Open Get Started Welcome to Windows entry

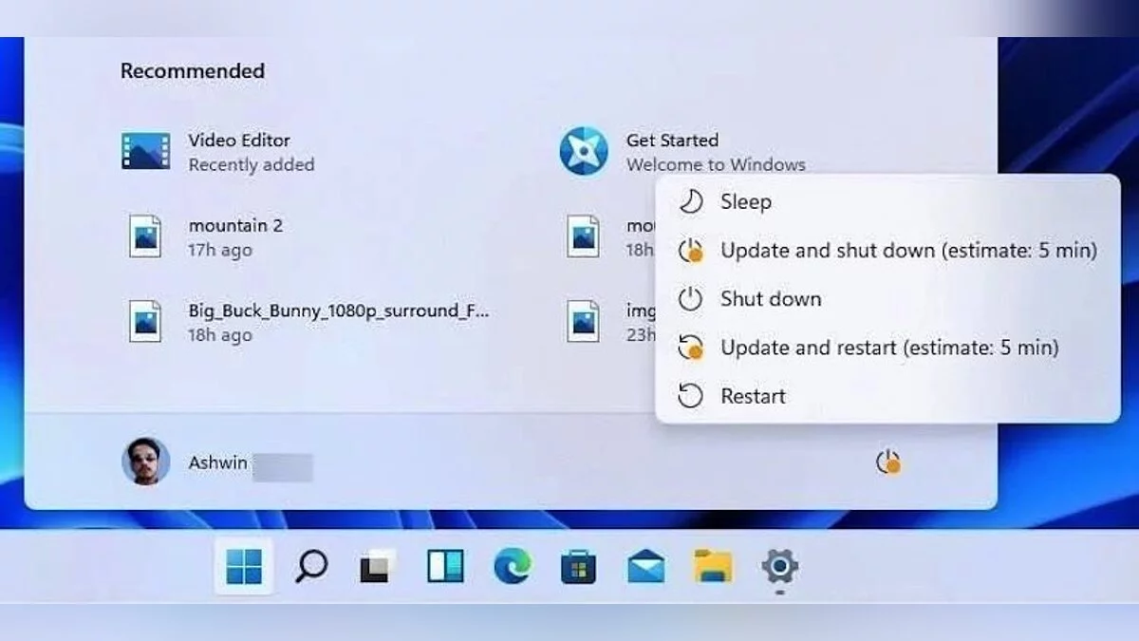click(683, 151)
